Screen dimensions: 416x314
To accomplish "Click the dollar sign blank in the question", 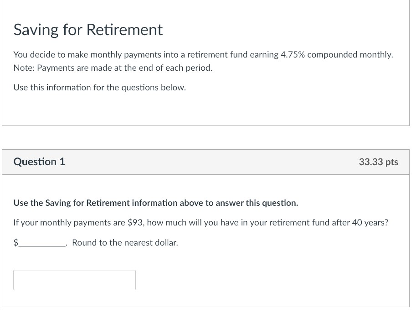I will [16, 242].
